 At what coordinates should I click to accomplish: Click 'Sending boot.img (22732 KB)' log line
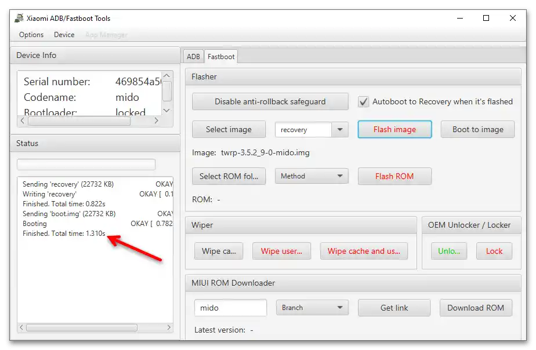(x=97, y=214)
